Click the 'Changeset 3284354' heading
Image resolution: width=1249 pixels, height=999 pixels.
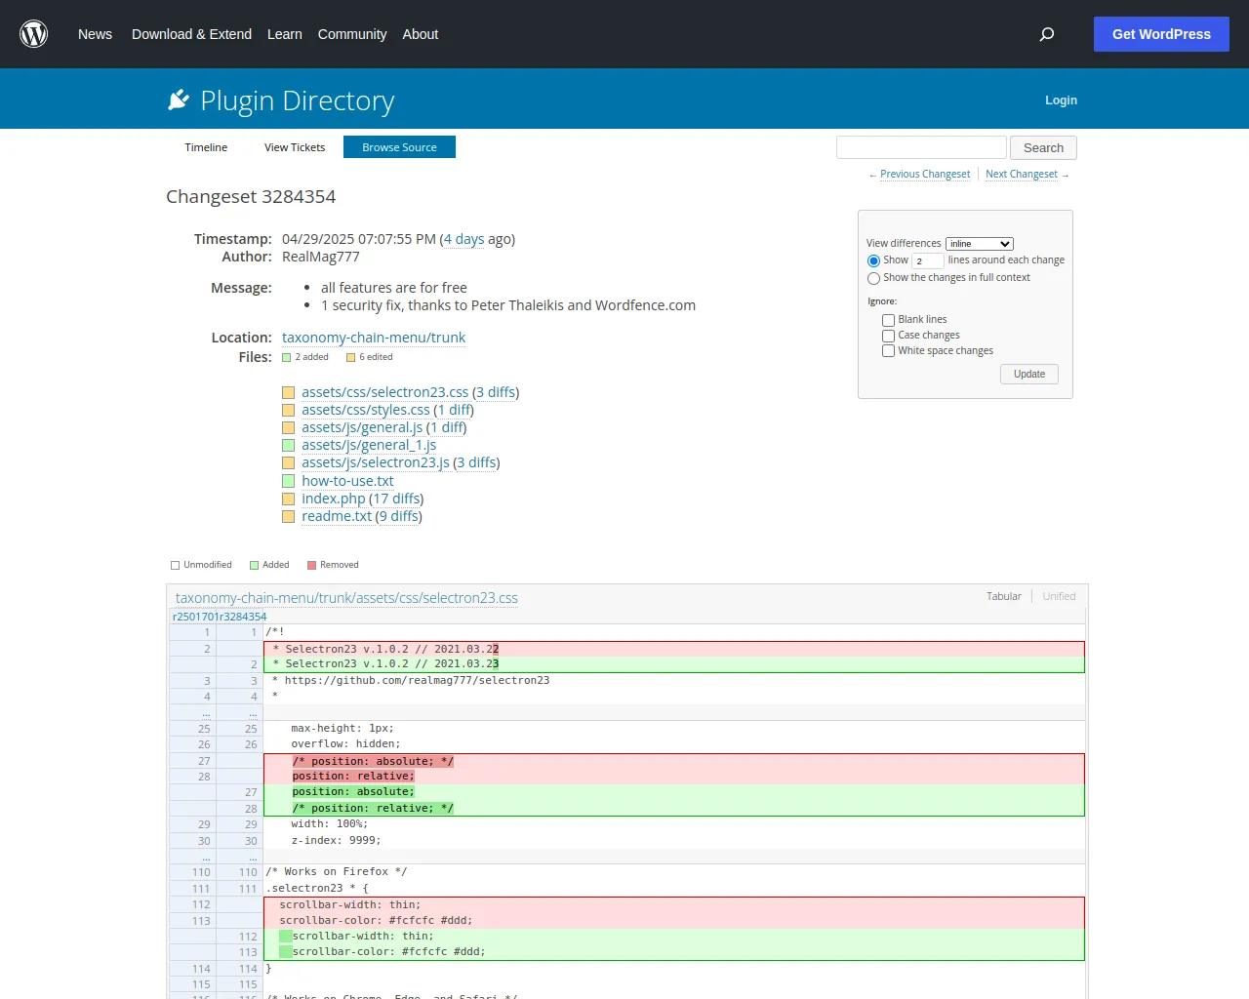pyautogui.click(x=251, y=197)
